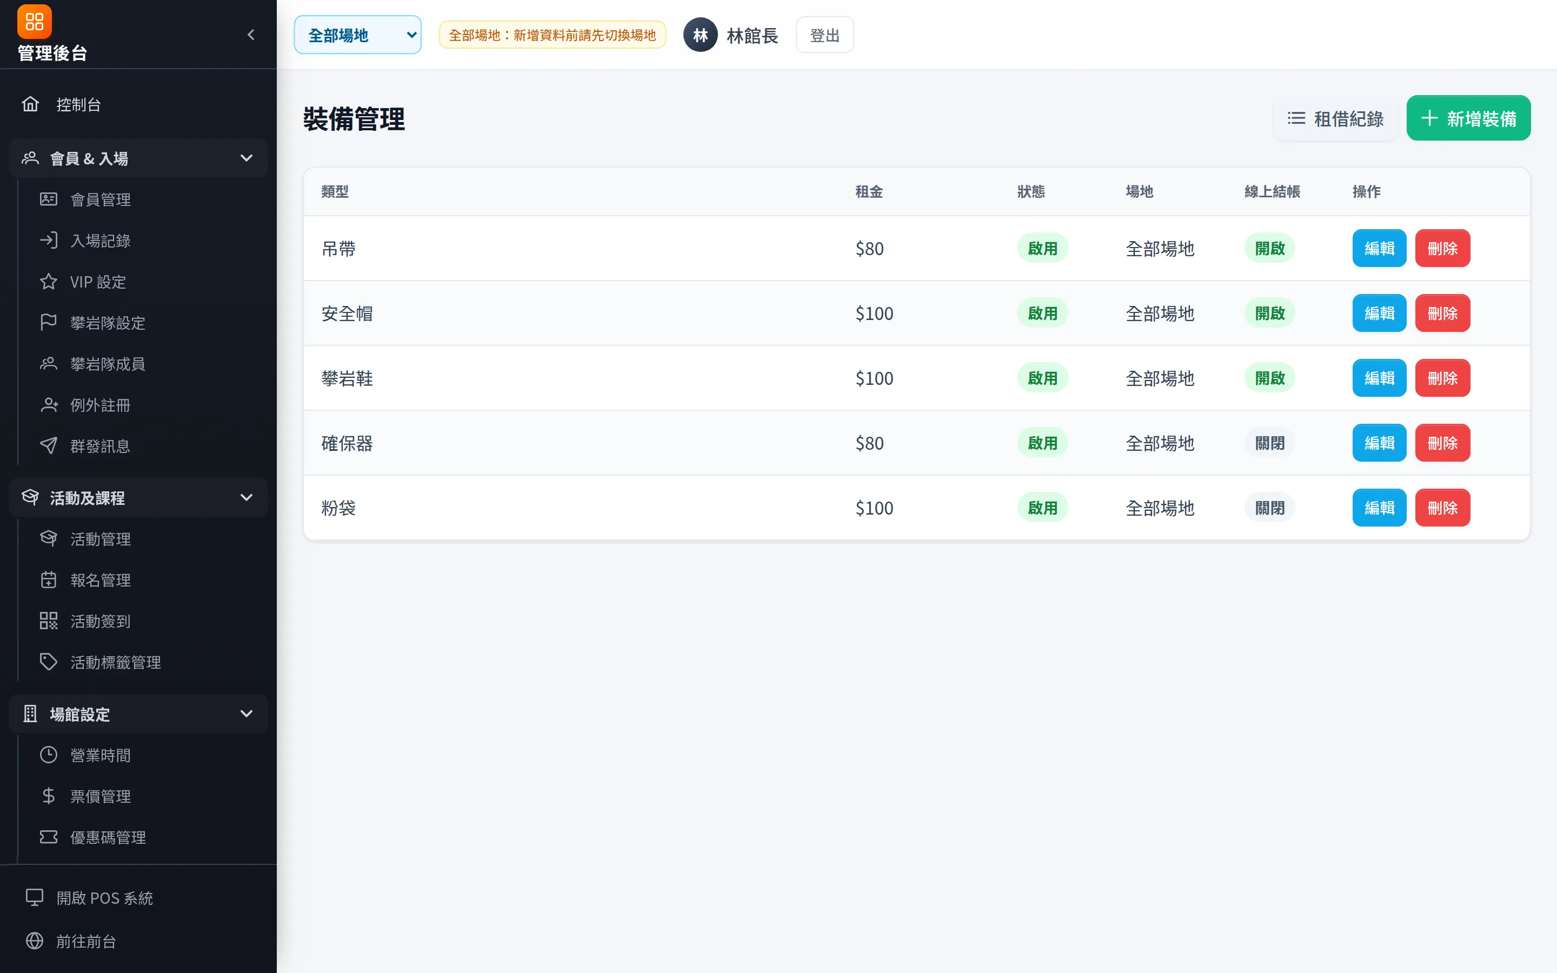The height and width of the screenshot is (973, 1557).
Task: Select the $80 rent of 確保器
Action: (x=869, y=443)
